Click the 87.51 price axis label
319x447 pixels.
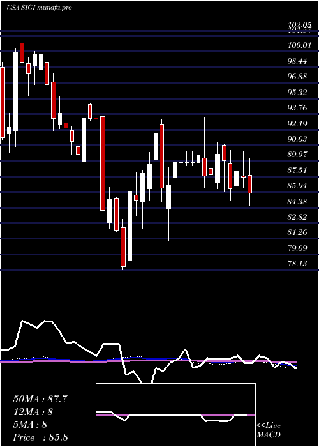(x=298, y=170)
